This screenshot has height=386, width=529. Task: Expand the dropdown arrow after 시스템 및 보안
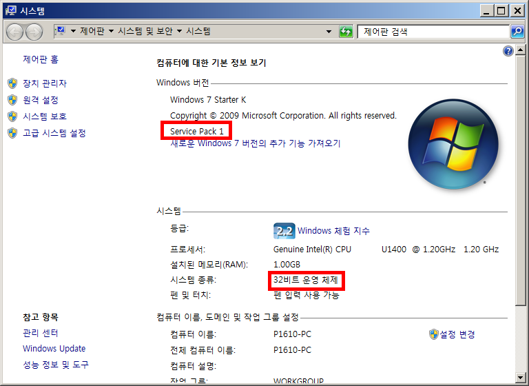click(180, 32)
